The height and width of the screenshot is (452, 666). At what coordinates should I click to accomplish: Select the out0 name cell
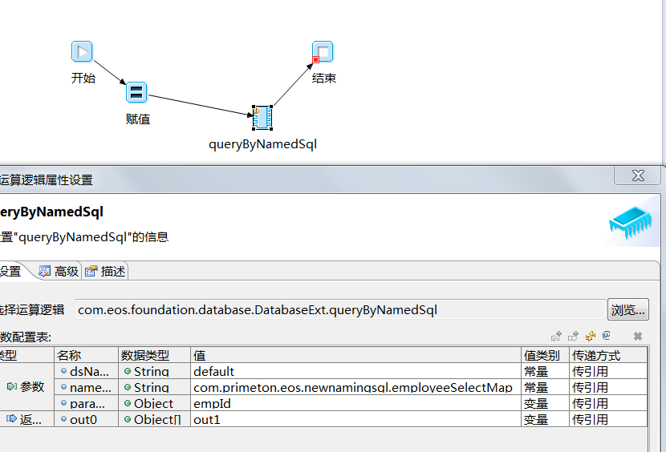click(86, 419)
